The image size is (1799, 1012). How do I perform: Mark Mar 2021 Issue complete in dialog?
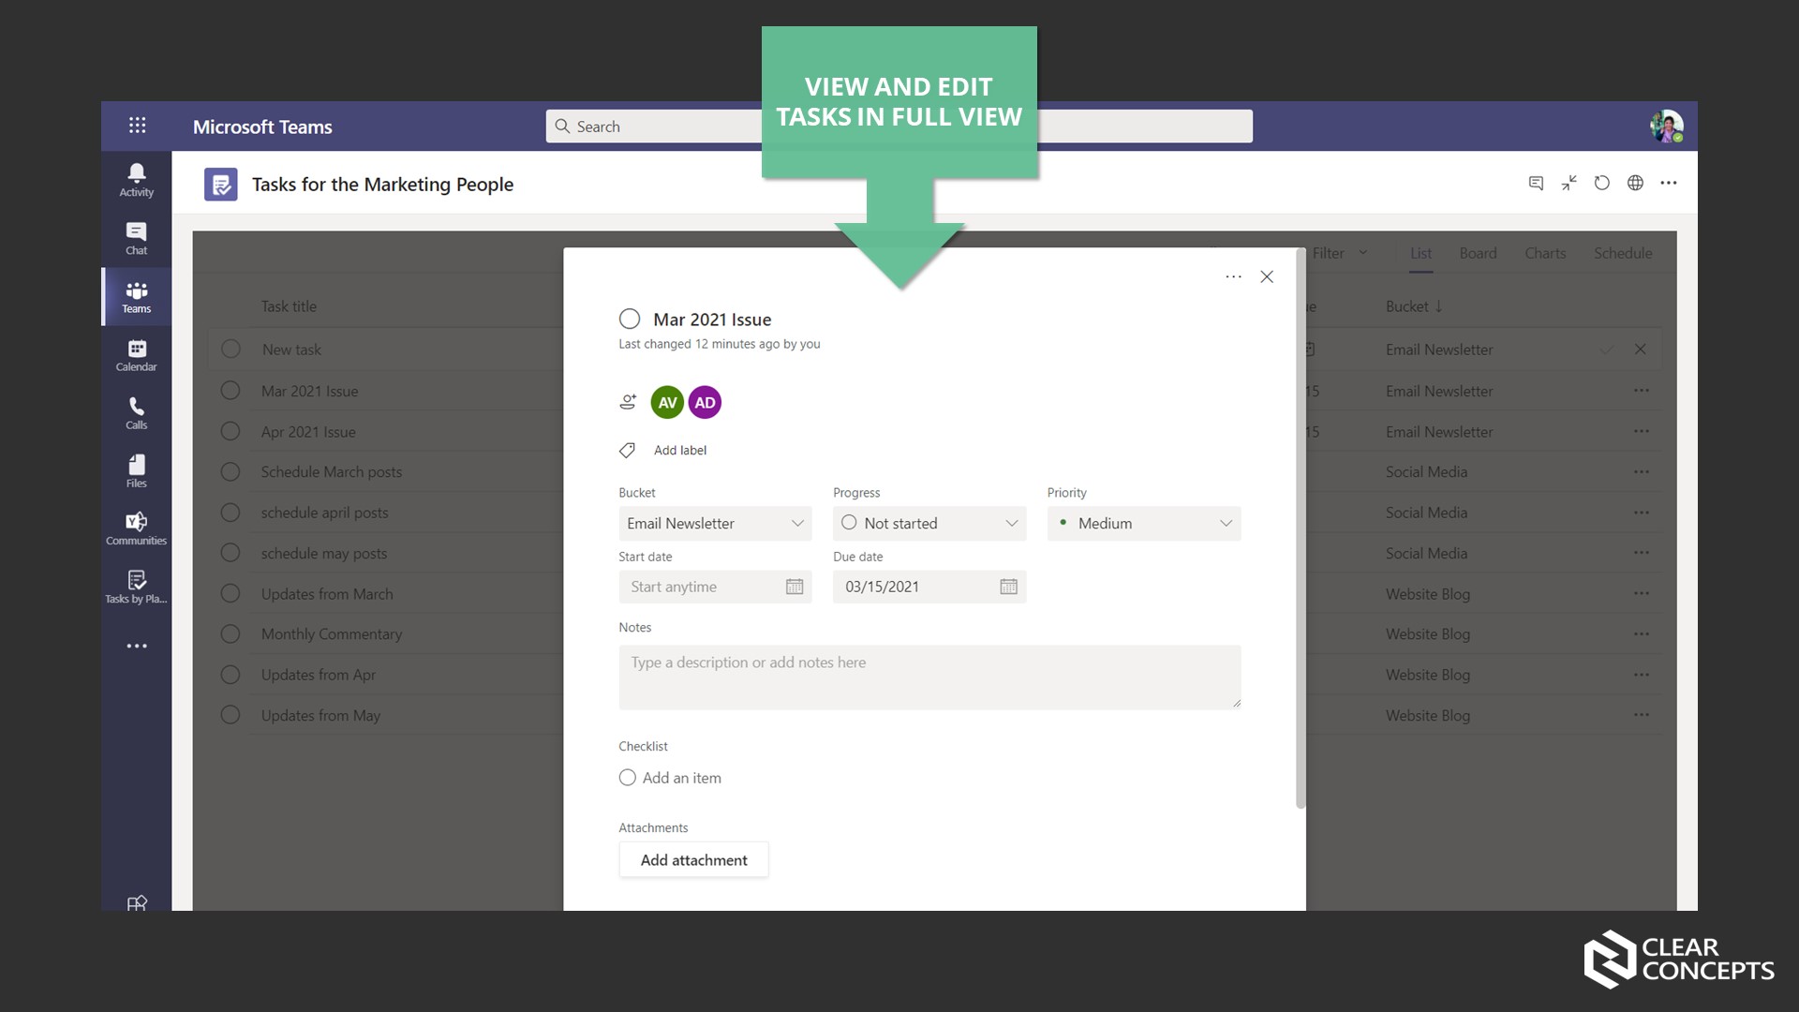tap(630, 319)
